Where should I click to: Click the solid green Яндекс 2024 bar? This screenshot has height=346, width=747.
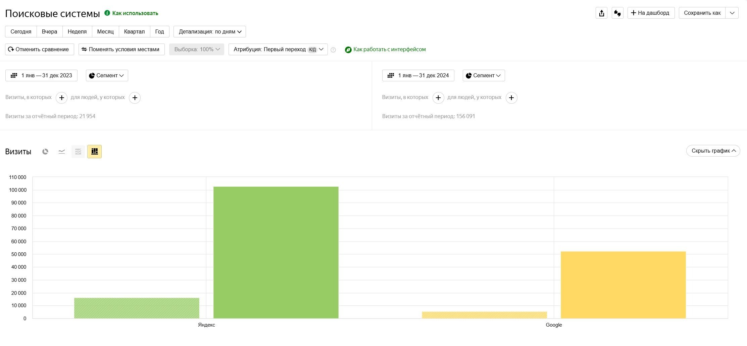click(276, 252)
